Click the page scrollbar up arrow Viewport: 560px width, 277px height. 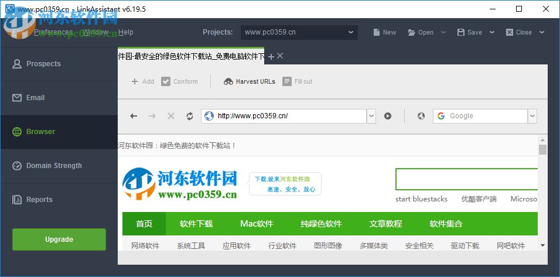(x=542, y=140)
